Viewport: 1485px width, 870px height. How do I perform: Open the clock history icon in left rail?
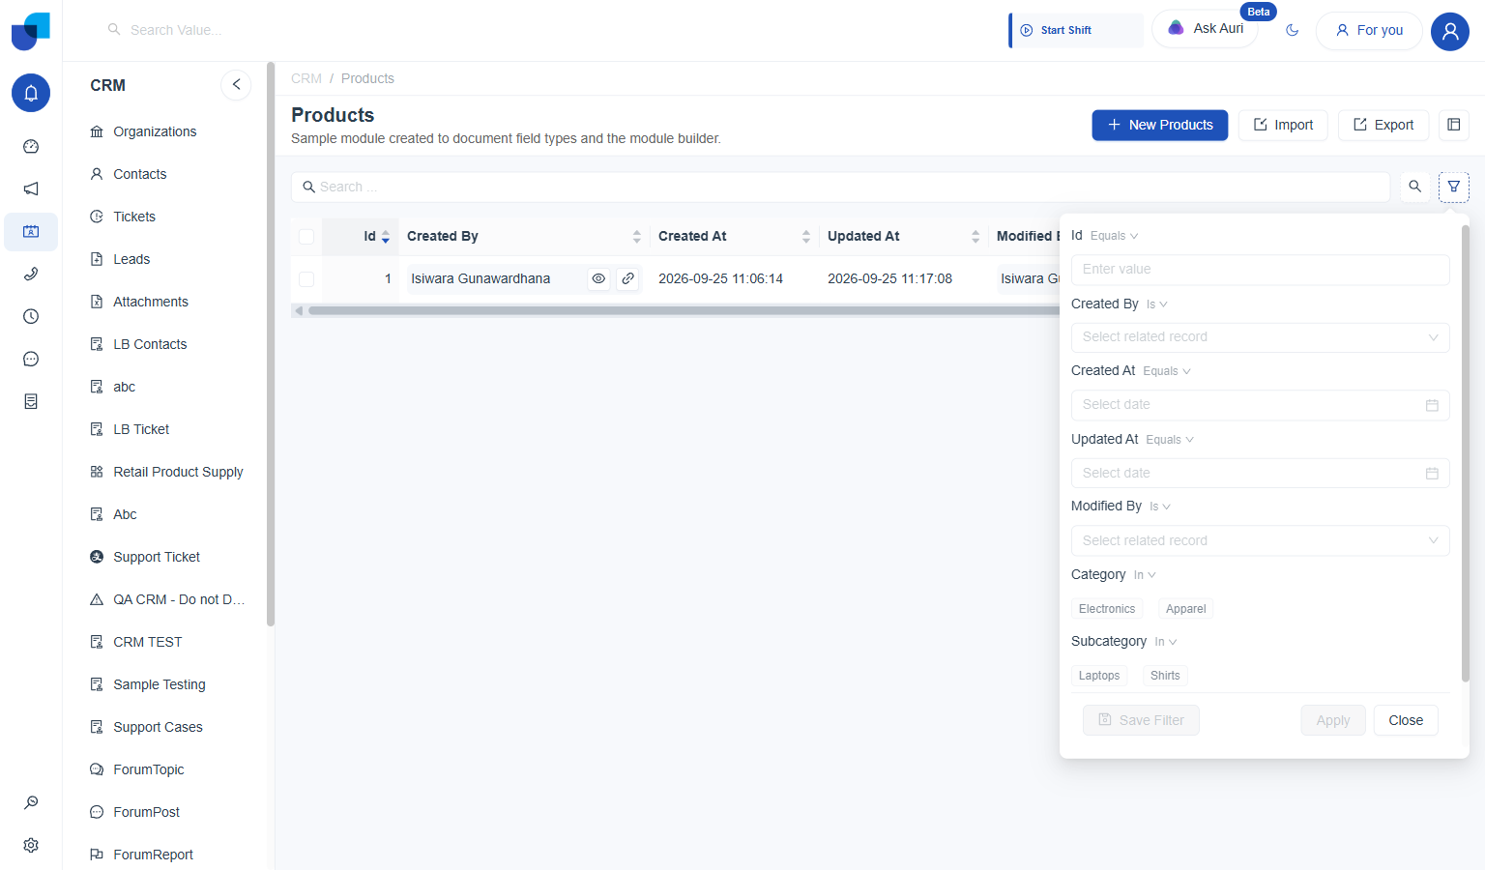[31, 317]
